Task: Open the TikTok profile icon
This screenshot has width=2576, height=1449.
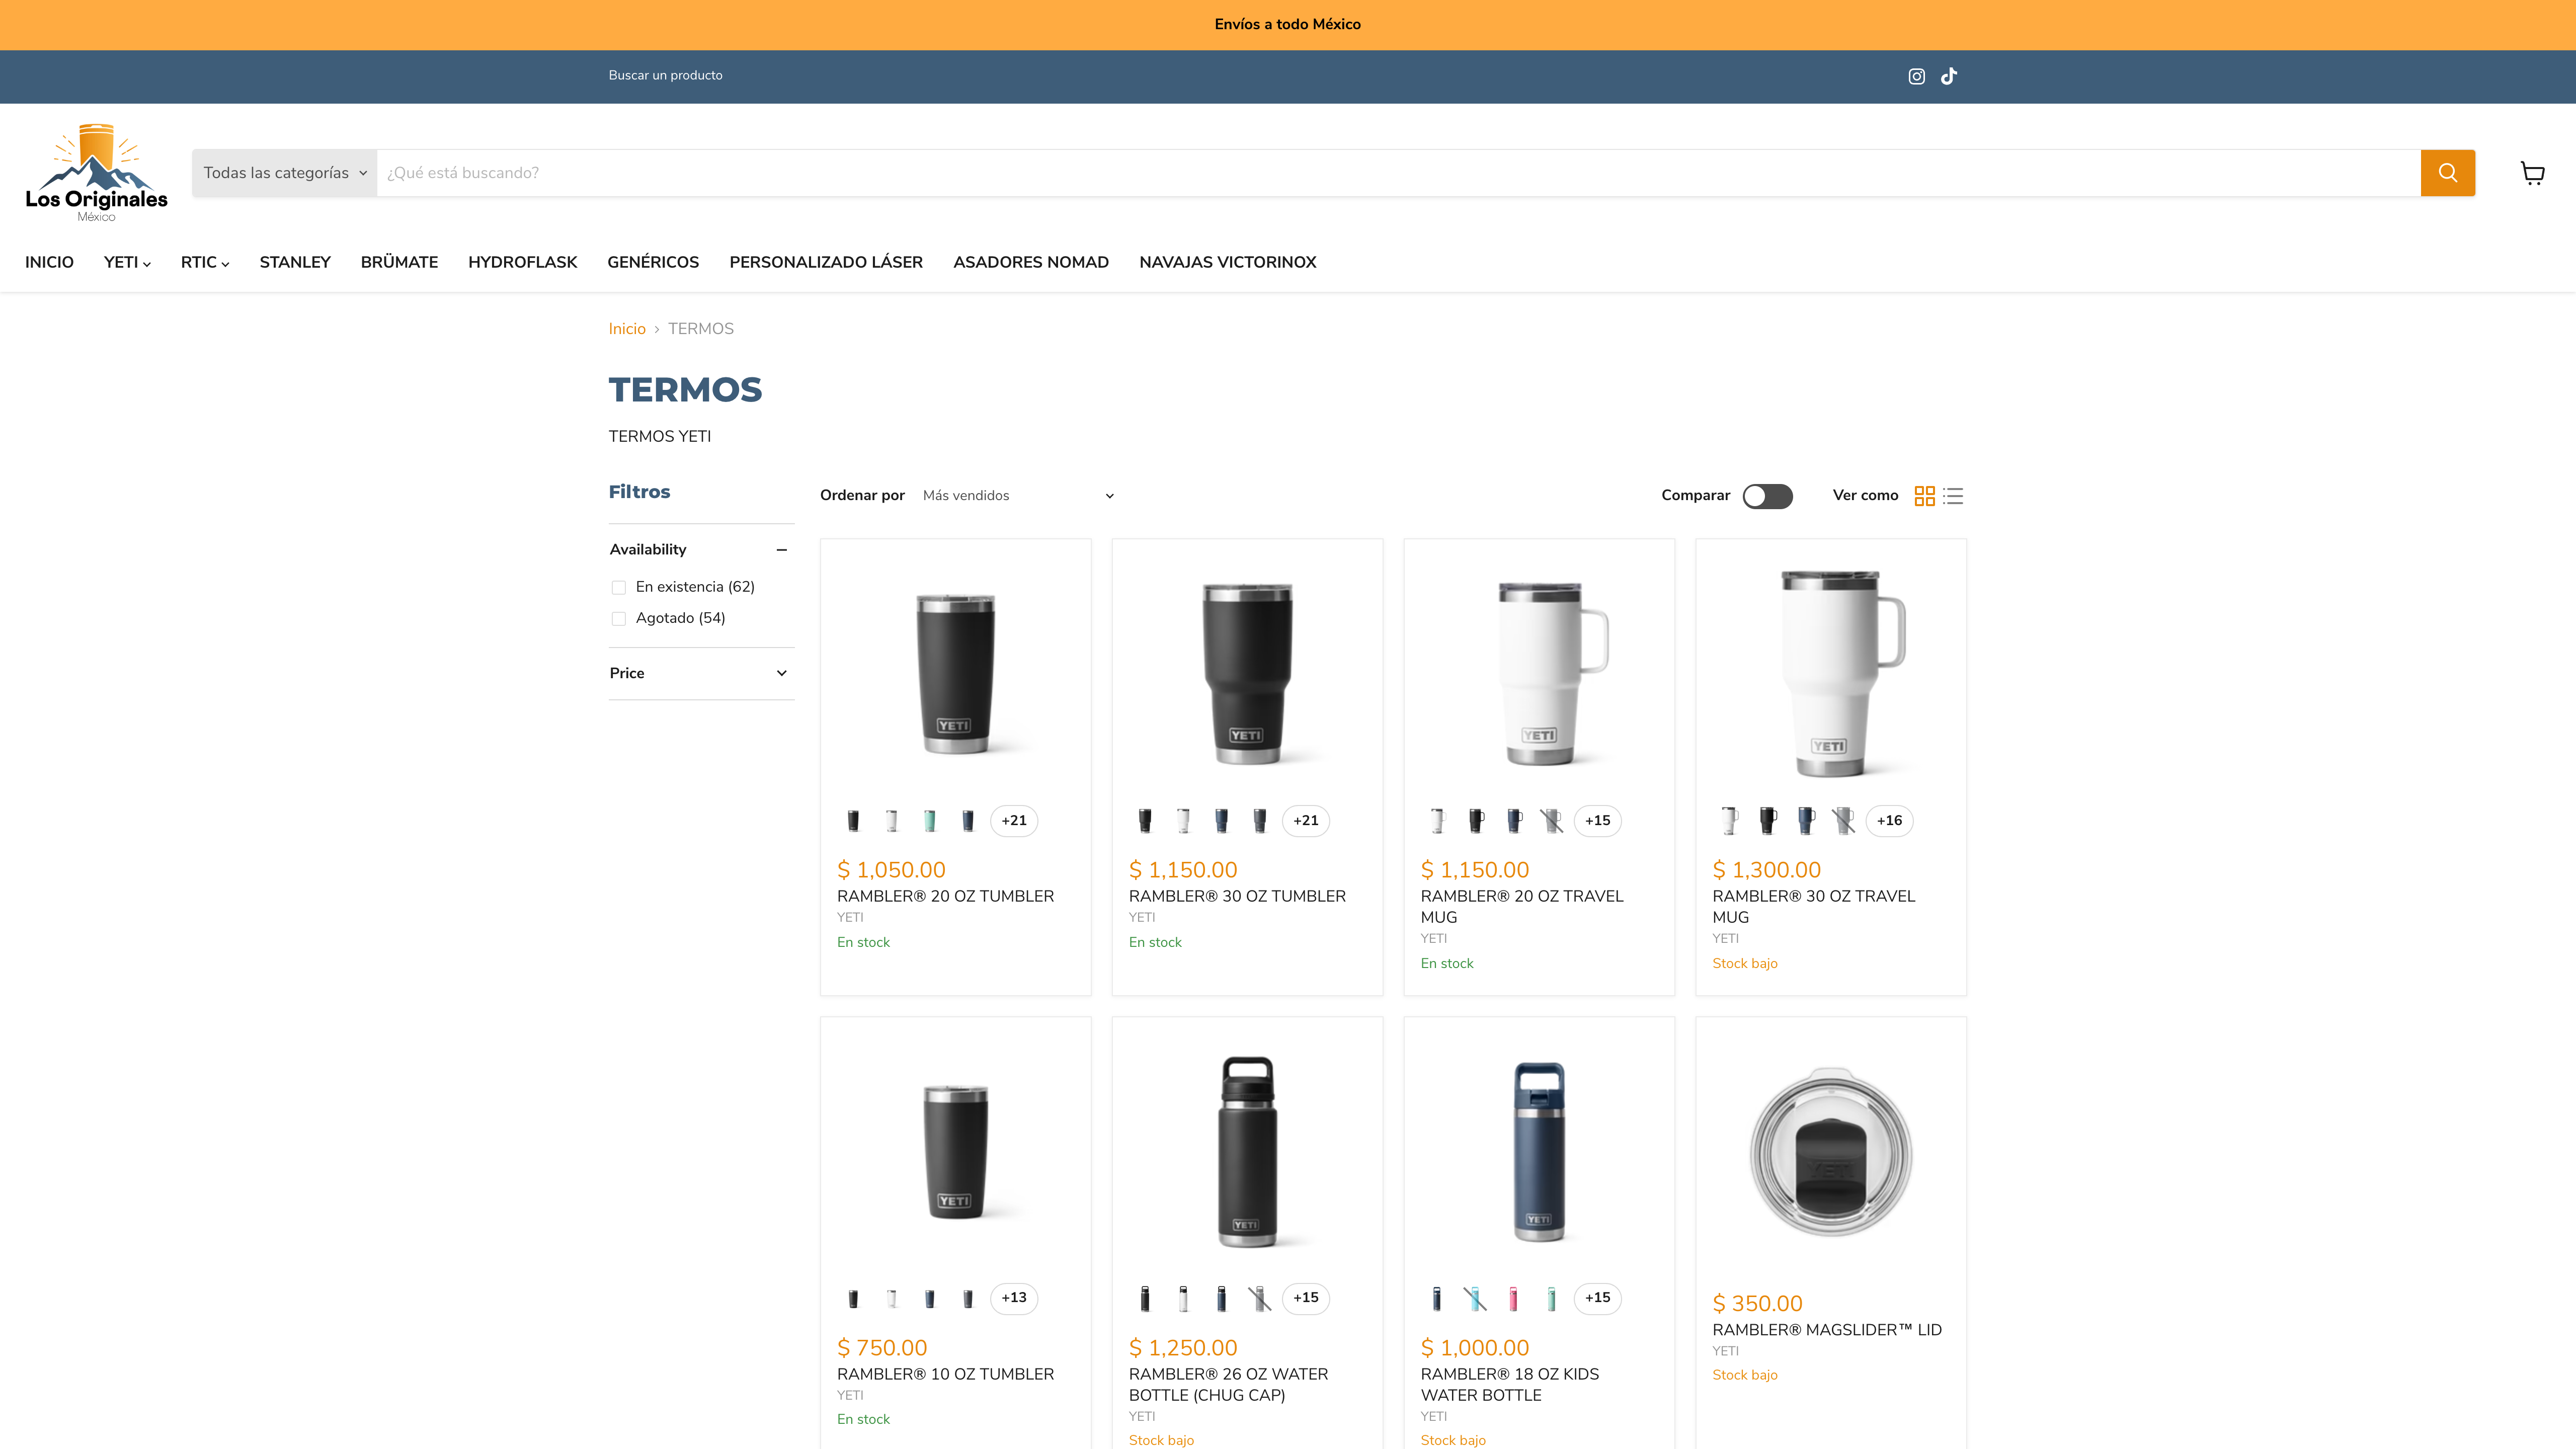Action: tap(1949, 76)
